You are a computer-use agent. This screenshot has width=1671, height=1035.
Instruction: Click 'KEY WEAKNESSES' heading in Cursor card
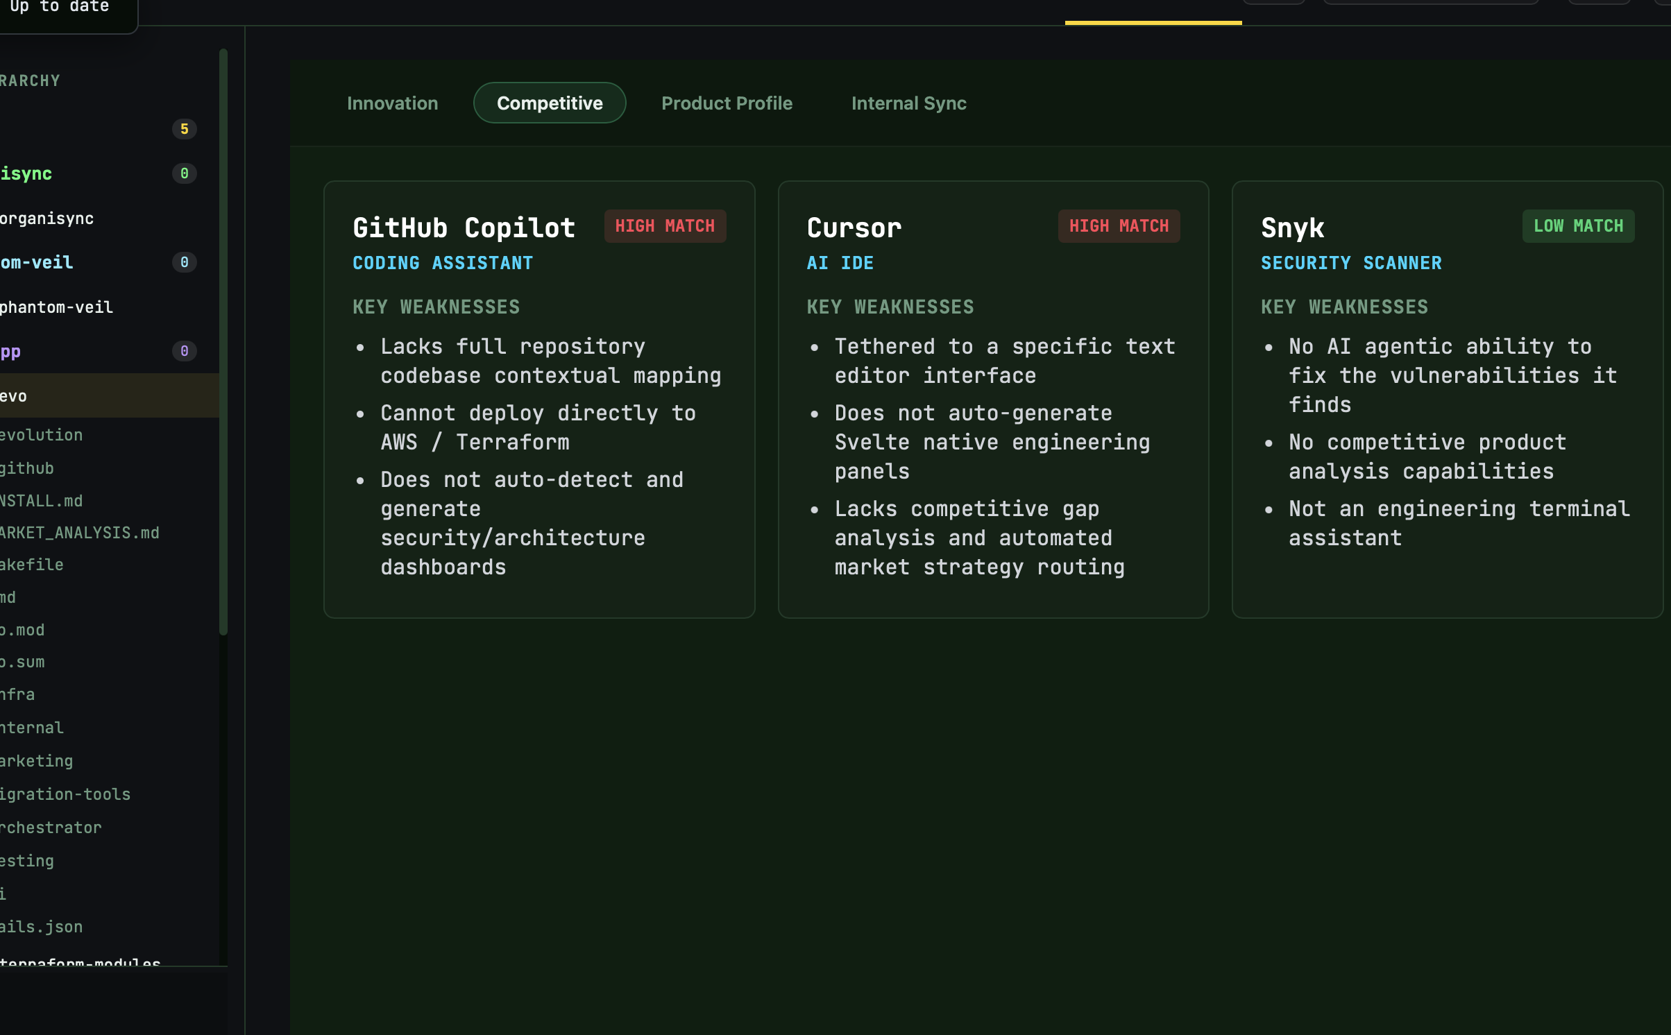[890, 307]
